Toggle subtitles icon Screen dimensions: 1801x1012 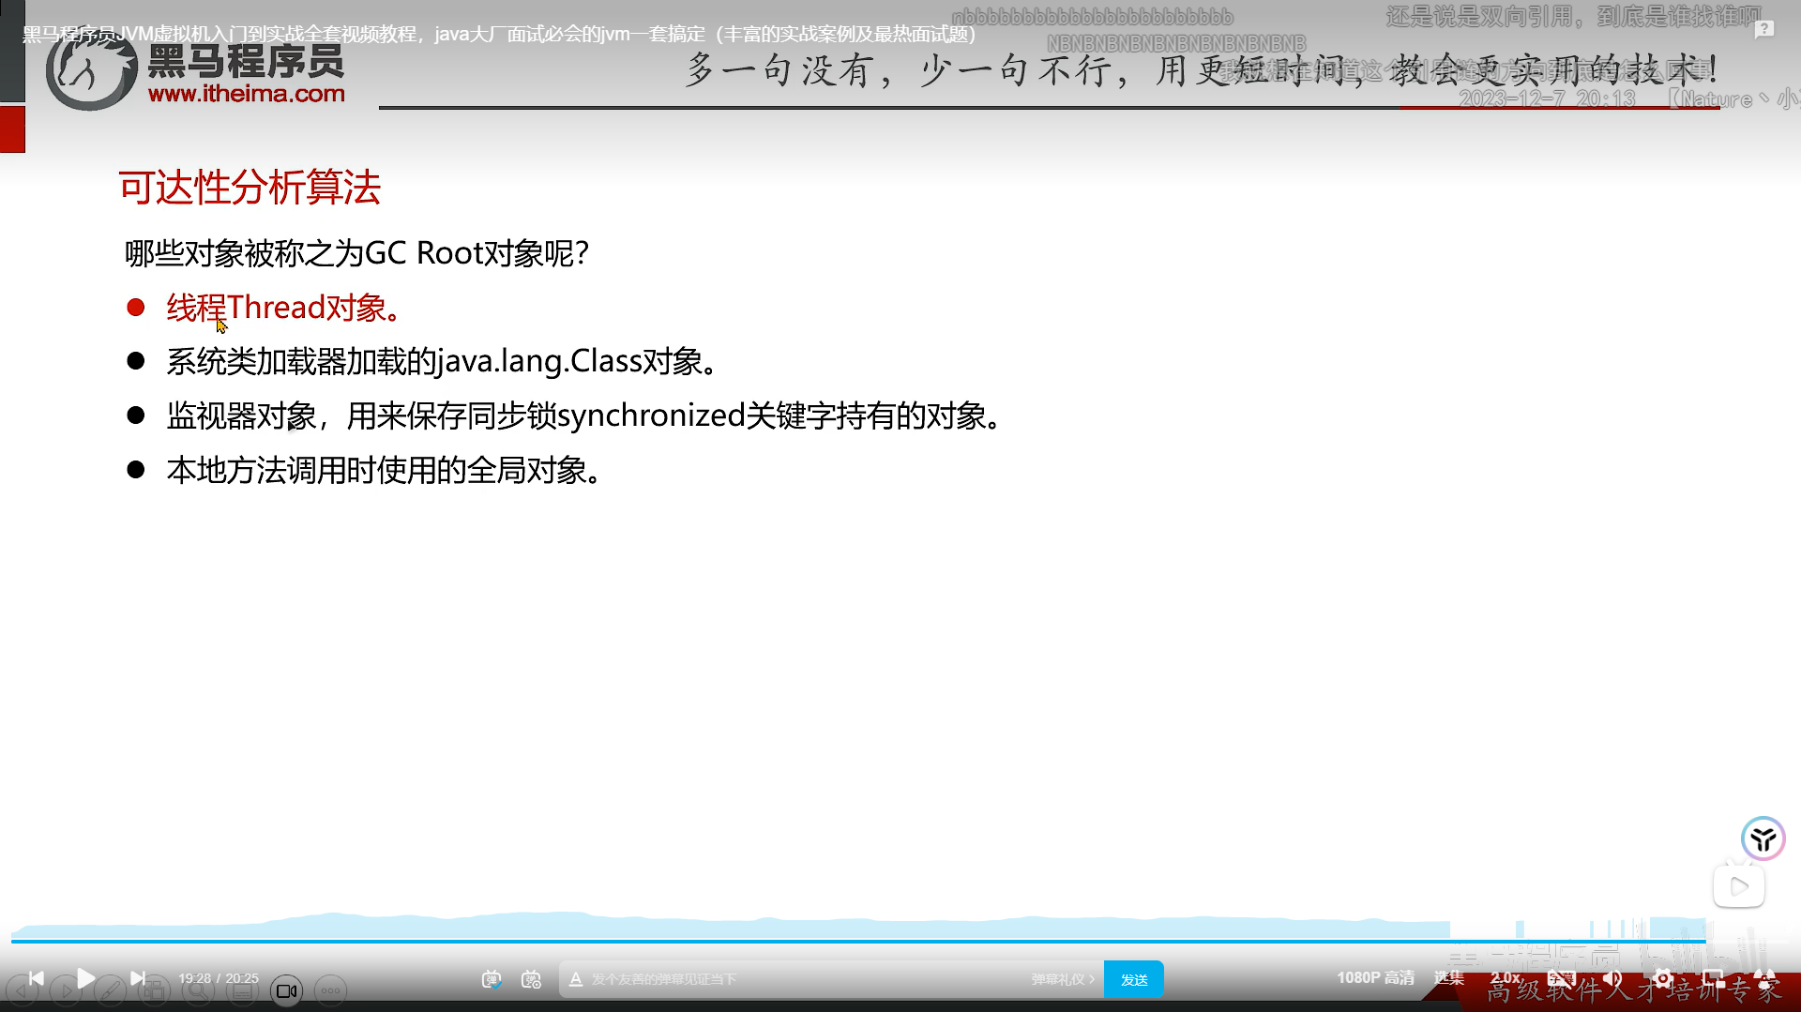click(x=1561, y=978)
